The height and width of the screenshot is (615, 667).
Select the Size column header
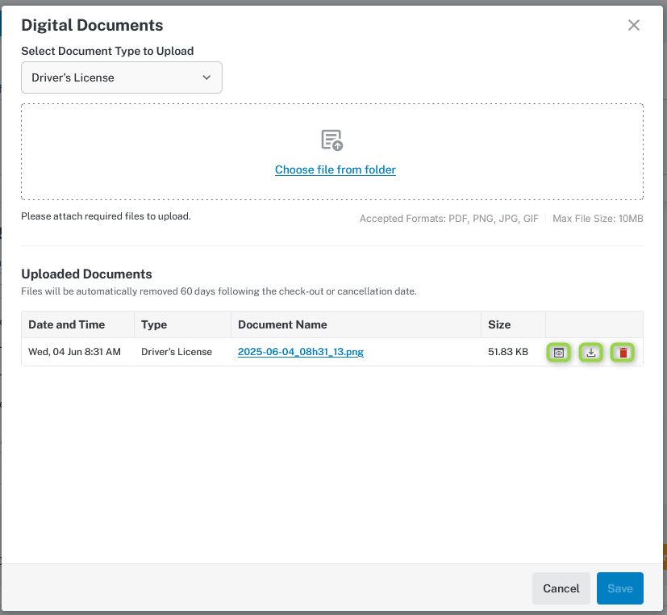coord(499,324)
